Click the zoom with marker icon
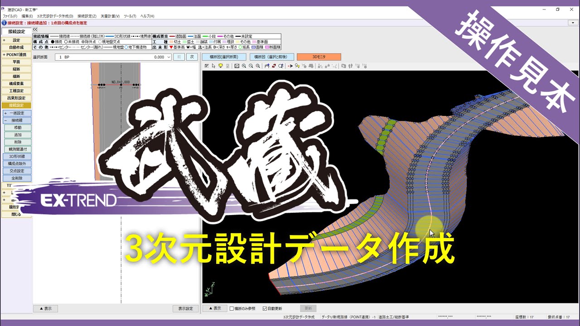 click(281, 66)
